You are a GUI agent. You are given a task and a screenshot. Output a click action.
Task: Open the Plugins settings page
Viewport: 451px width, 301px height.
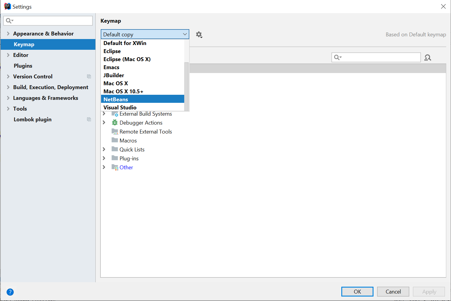tap(48, 66)
